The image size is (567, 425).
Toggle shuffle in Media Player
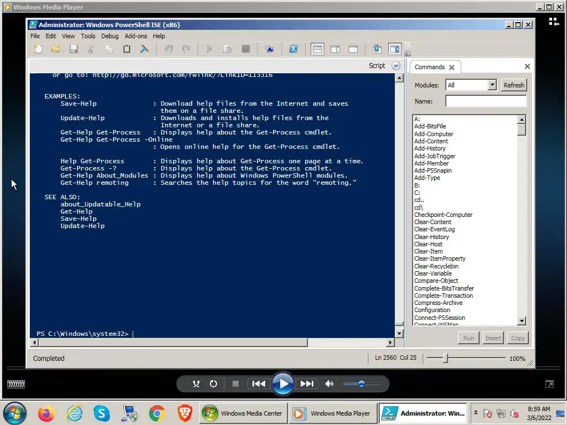196,384
